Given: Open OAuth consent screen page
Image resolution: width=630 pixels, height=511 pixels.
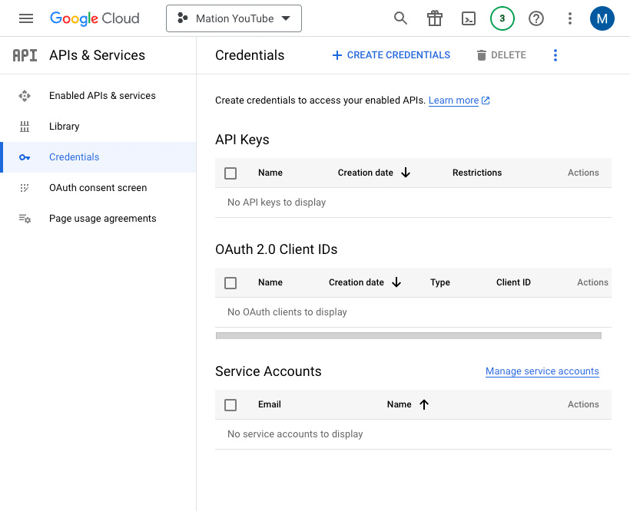Looking at the screenshot, I should coord(98,188).
